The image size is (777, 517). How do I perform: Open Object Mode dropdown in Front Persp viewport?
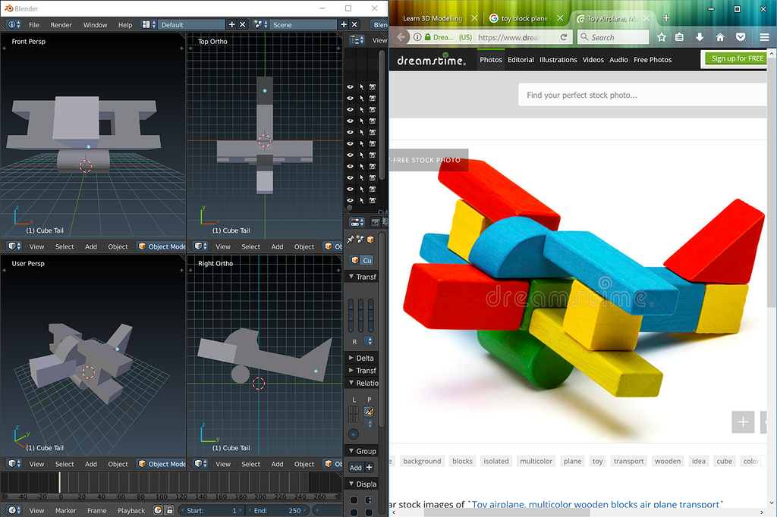pyautogui.click(x=161, y=246)
